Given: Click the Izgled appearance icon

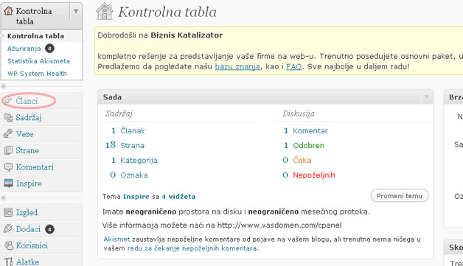Looking at the screenshot, I should 8,212.
